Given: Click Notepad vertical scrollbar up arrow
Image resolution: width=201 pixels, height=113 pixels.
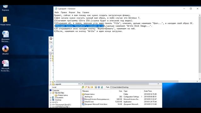Looking at the screenshot, I should coord(200,15).
